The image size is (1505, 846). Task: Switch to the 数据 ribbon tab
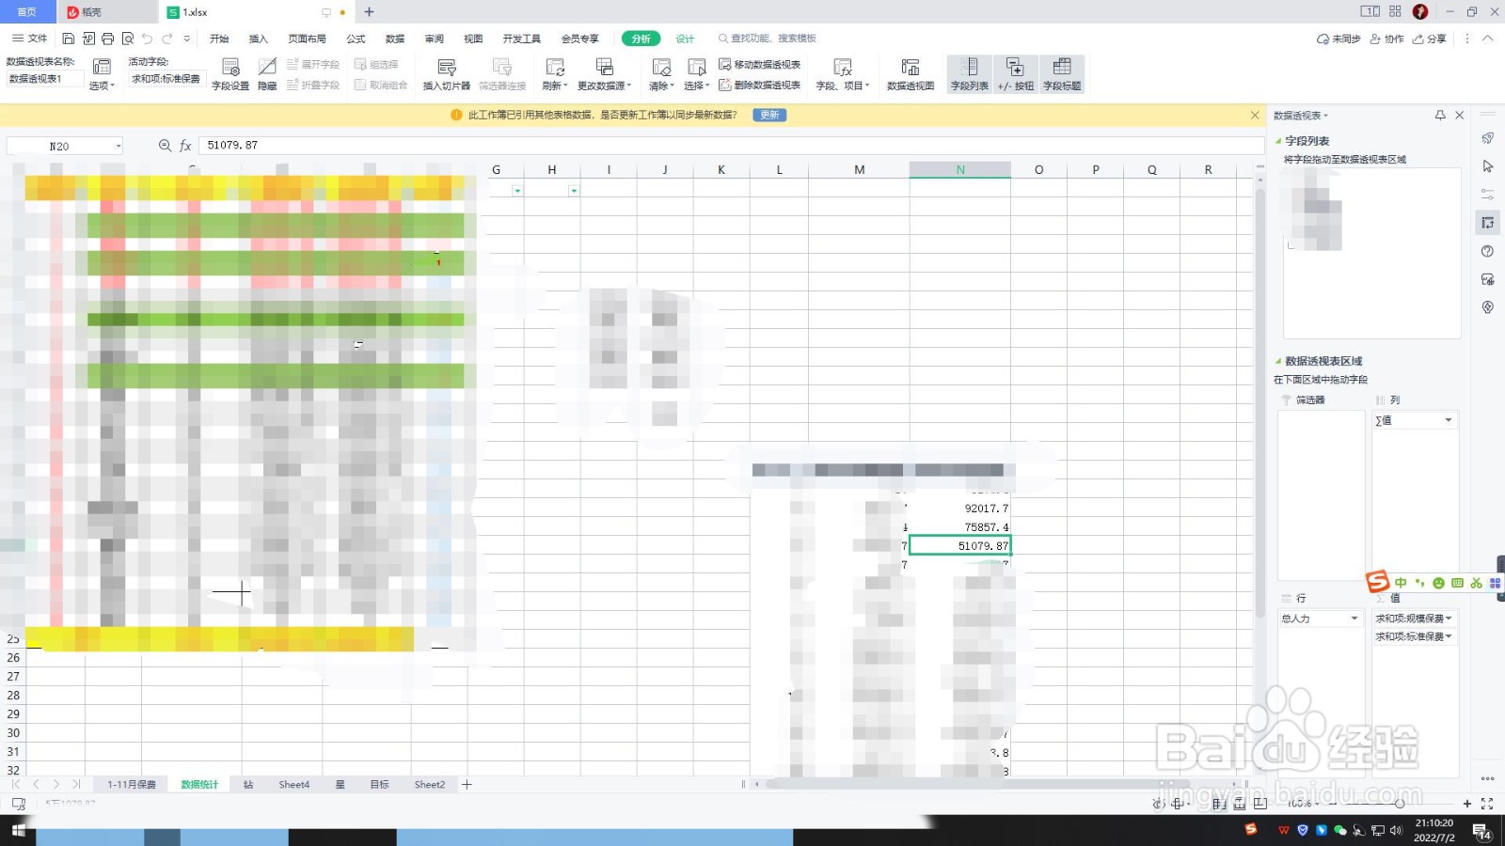[x=395, y=39]
